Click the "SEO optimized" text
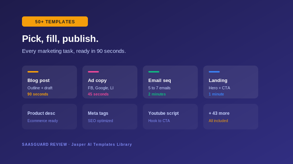This screenshot has height=164, width=293. [x=100, y=121]
